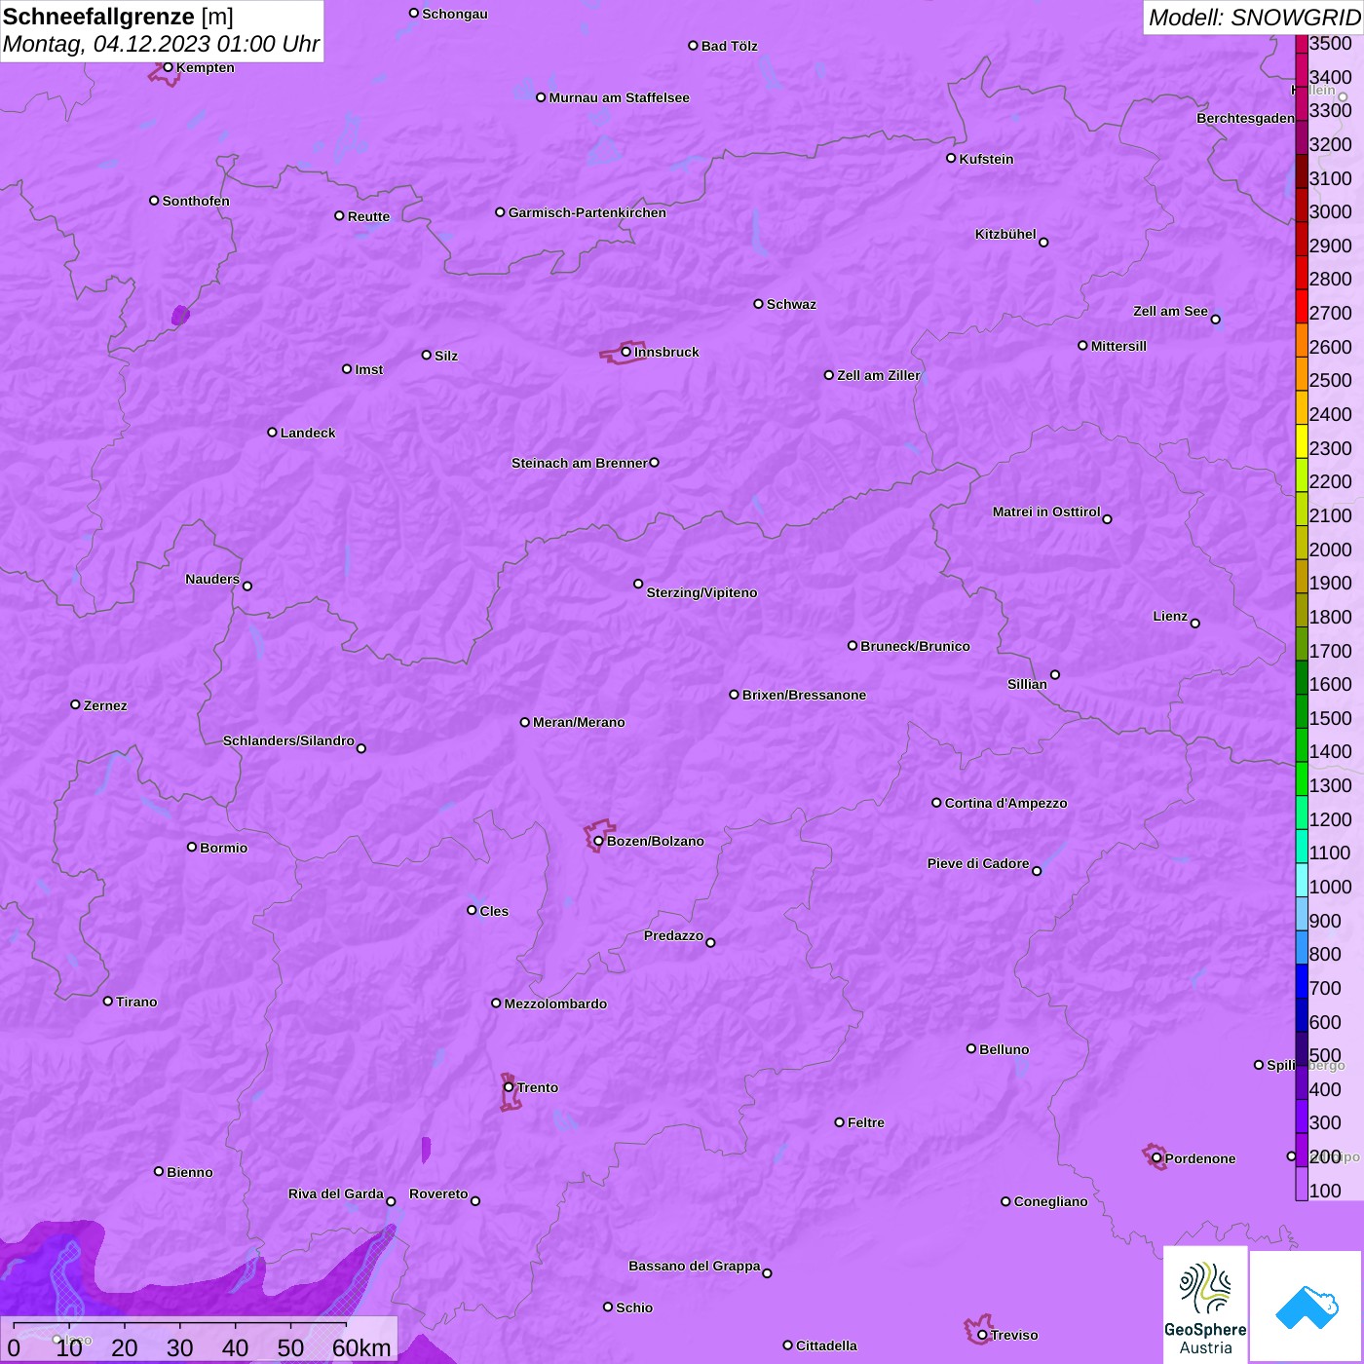Click the Bienno label
Screen dimensions: 1364x1364
tap(189, 1172)
